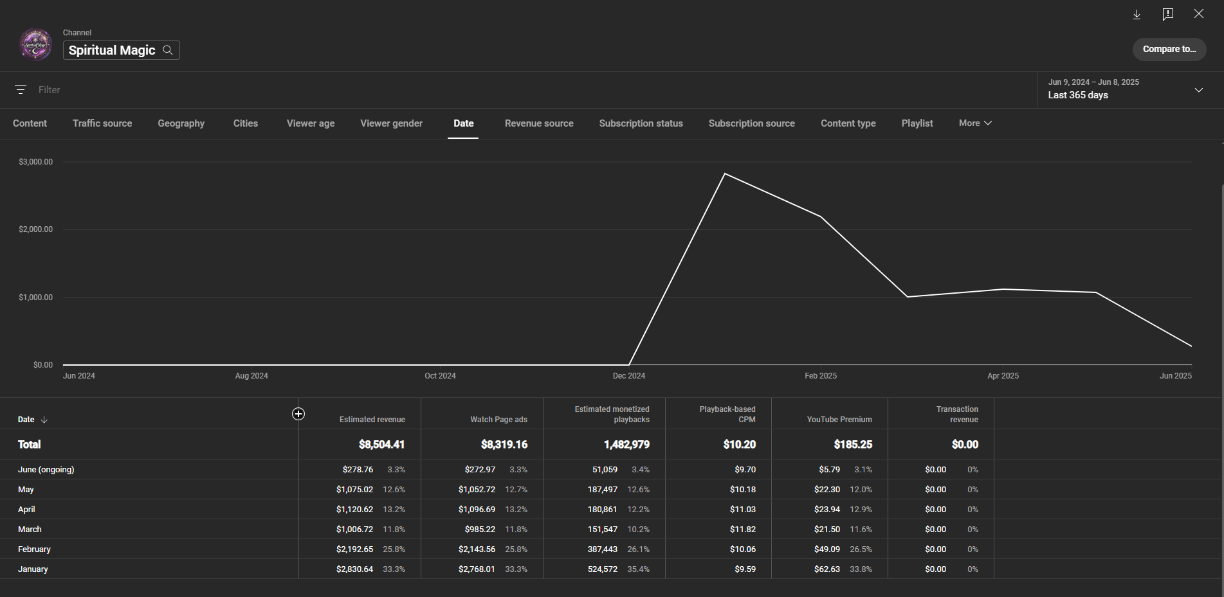Image resolution: width=1224 pixels, height=597 pixels.
Task: Switch to the Revenue source tab
Action: click(539, 123)
